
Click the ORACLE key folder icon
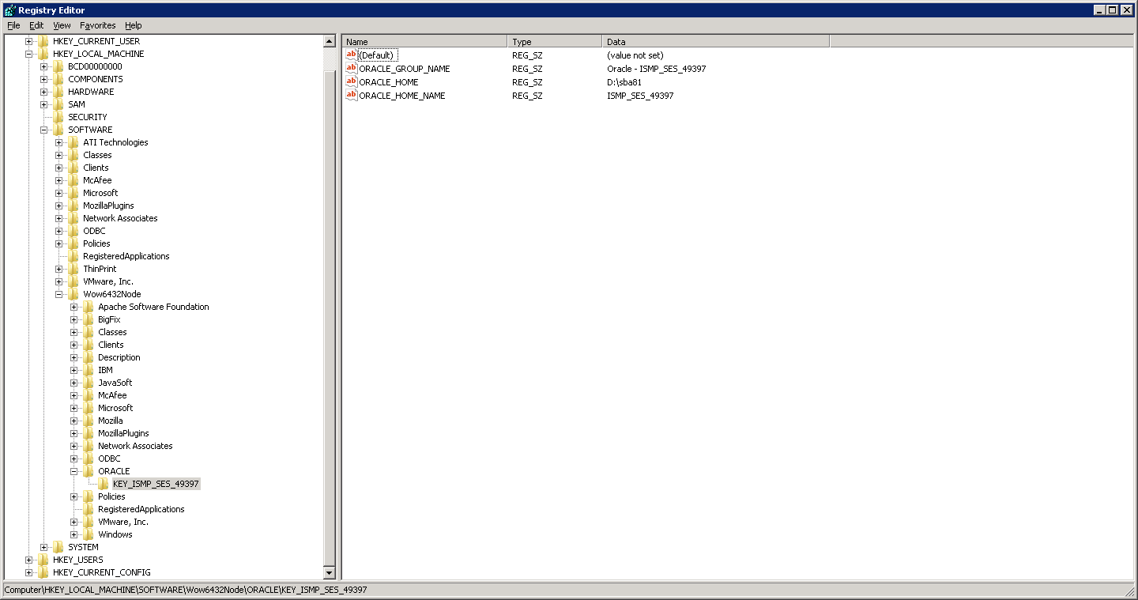(89, 471)
